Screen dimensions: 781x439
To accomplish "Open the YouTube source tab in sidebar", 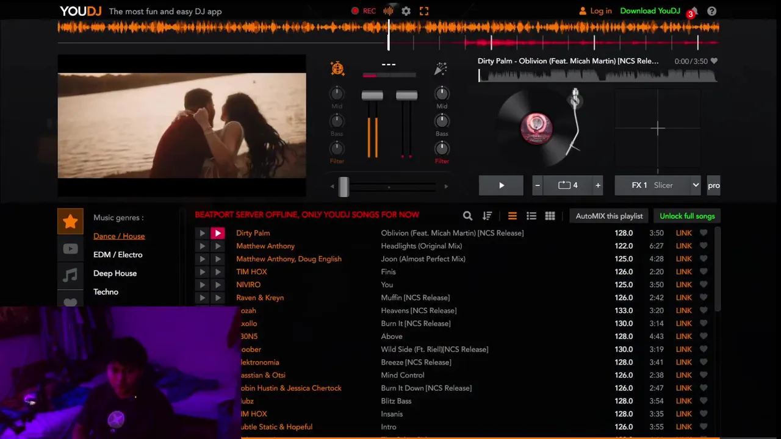I will pos(70,249).
